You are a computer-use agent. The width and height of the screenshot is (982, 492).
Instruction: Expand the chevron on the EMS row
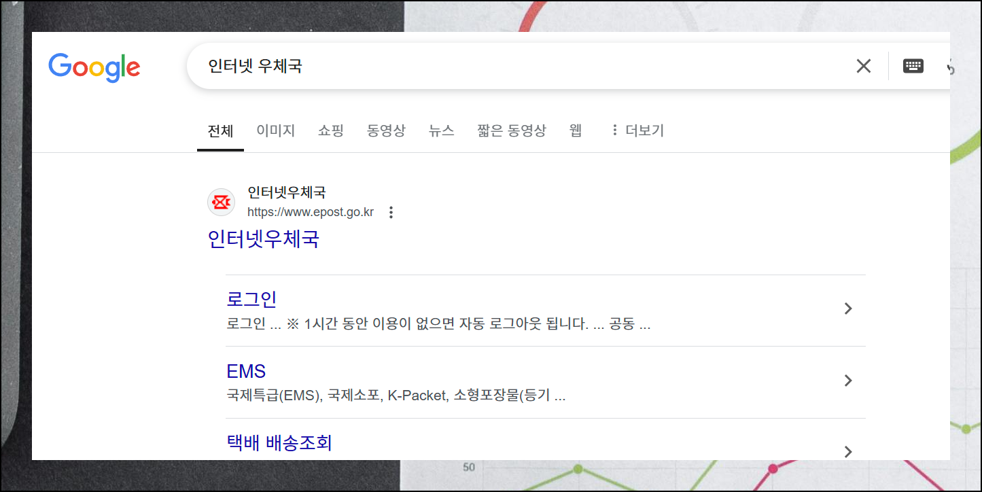tap(847, 381)
